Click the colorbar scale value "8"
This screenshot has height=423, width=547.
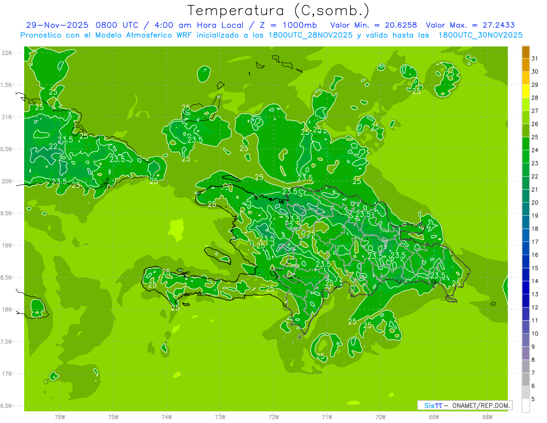(533, 360)
